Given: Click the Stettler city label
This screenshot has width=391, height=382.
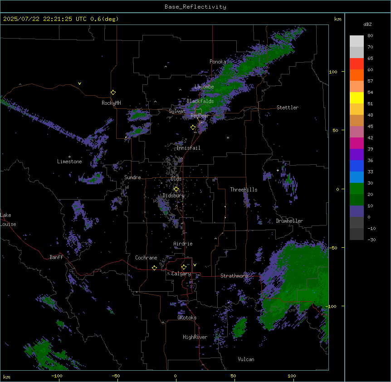Looking at the screenshot, I should click(288, 108).
